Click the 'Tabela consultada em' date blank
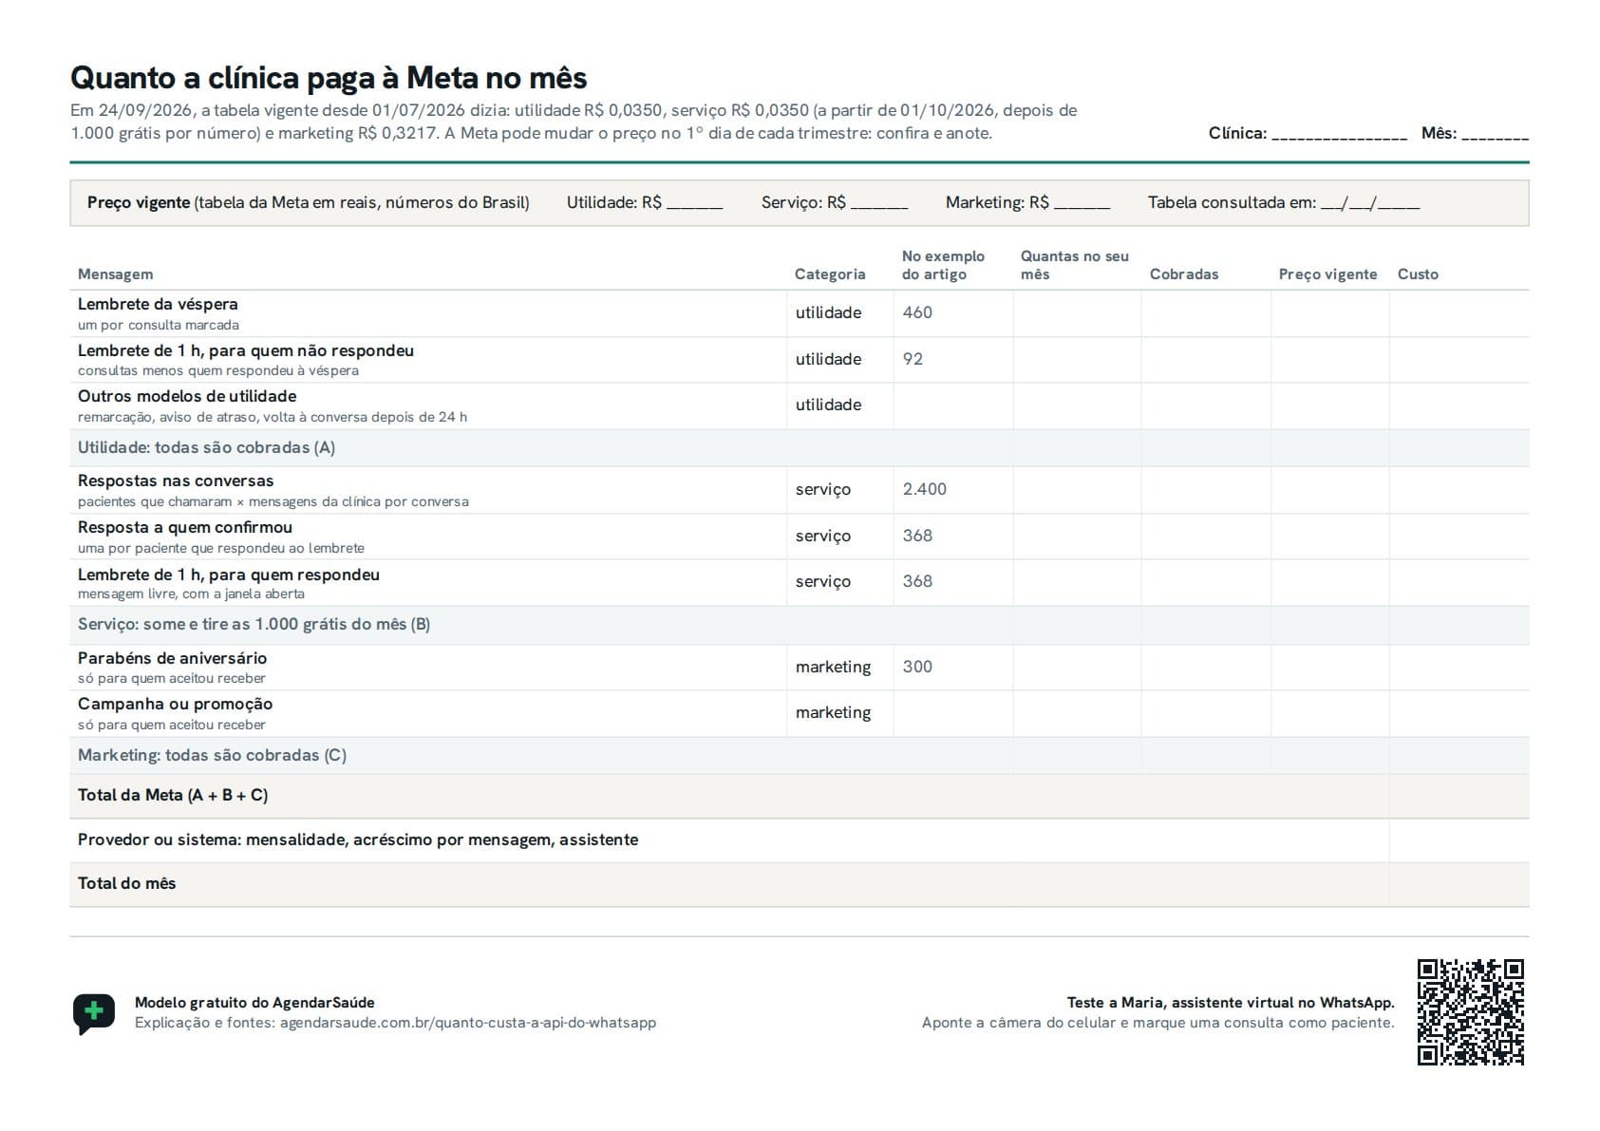1600x1131 pixels. (x=1370, y=203)
